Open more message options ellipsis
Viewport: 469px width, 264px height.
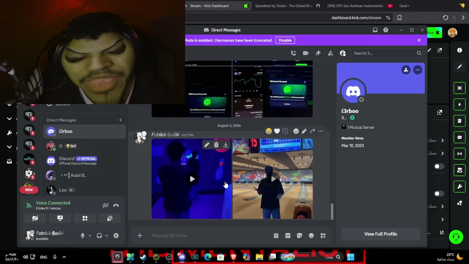pyautogui.click(x=321, y=131)
